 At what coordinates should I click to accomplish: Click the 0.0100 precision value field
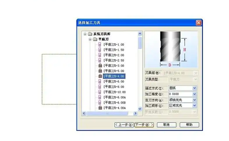[x=180, y=94]
